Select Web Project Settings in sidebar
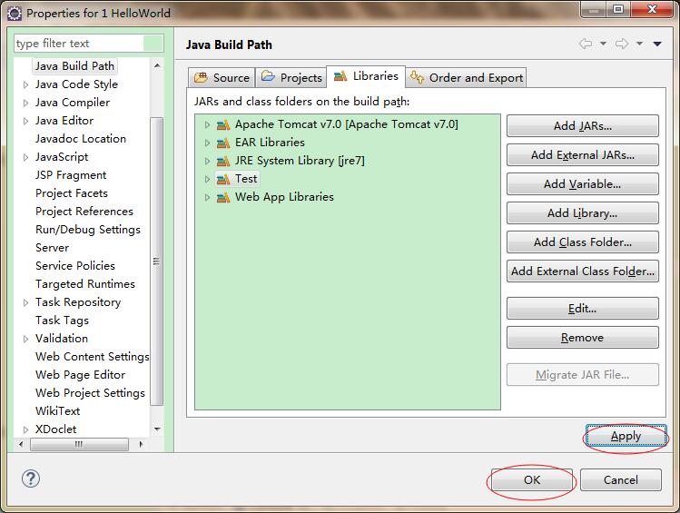Viewport: 680px width, 513px height. [90, 393]
